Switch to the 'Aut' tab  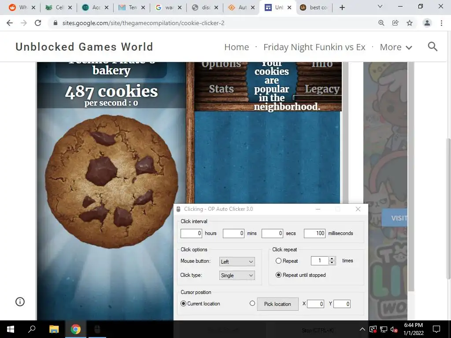coord(241,8)
